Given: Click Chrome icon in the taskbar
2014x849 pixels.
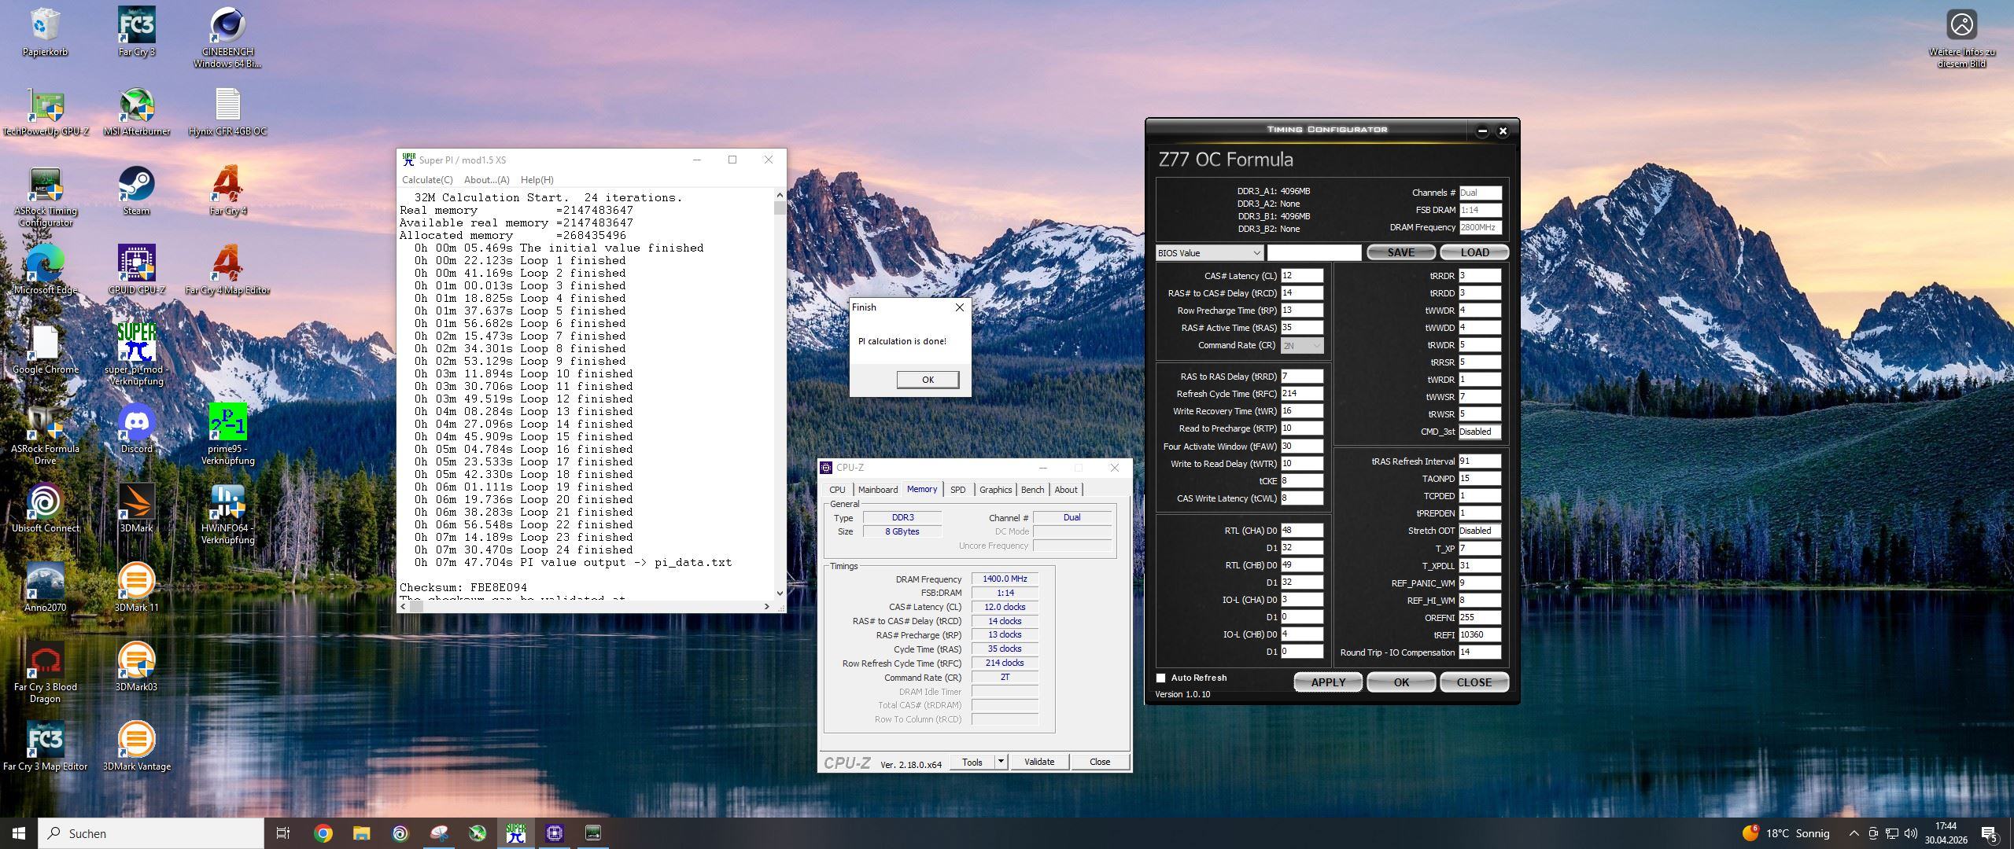Looking at the screenshot, I should point(323,833).
